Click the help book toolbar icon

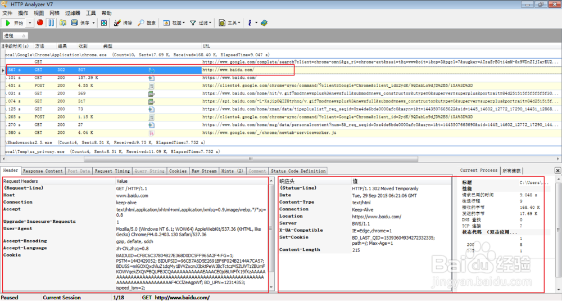coord(264,23)
